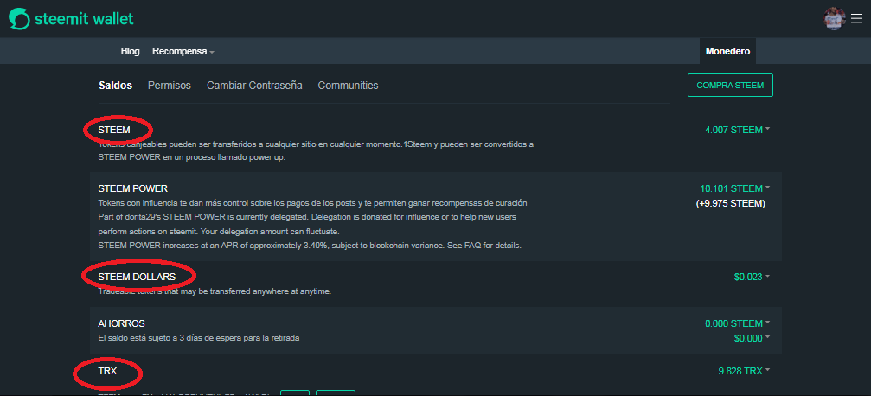Expand the Recompensa dropdown
The image size is (871, 396).
(183, 51)
